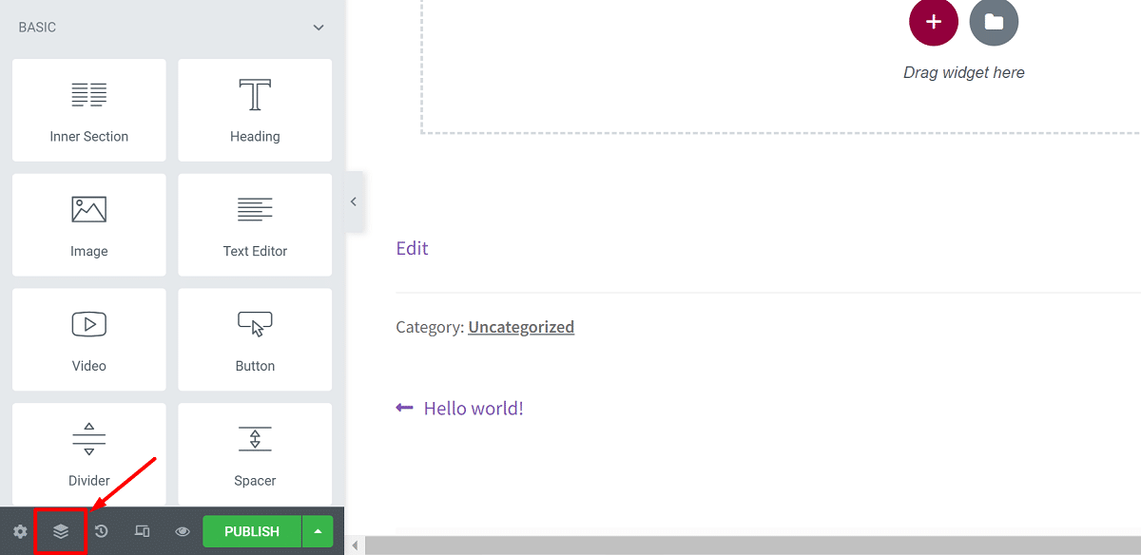Switch to Responsive Mode icon
Screen dimensions: 1141x555
click(x=143, y=531)
